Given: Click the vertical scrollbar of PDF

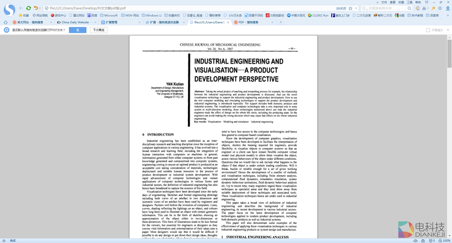Looking at the screenshot, I should coord(449,119).
